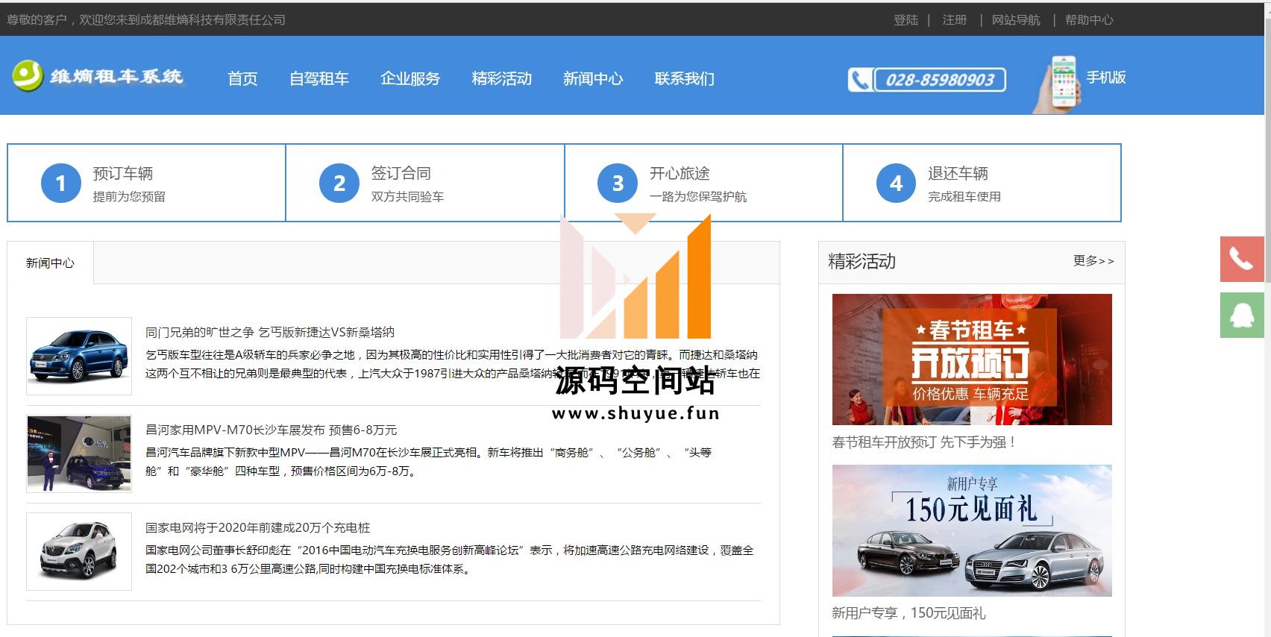
Task: Click caption 新用户专享，150元见面礼
Action: point(908,613)
